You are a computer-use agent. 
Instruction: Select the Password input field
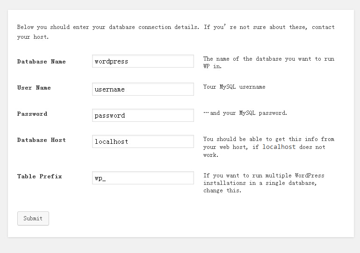[143, 115]
